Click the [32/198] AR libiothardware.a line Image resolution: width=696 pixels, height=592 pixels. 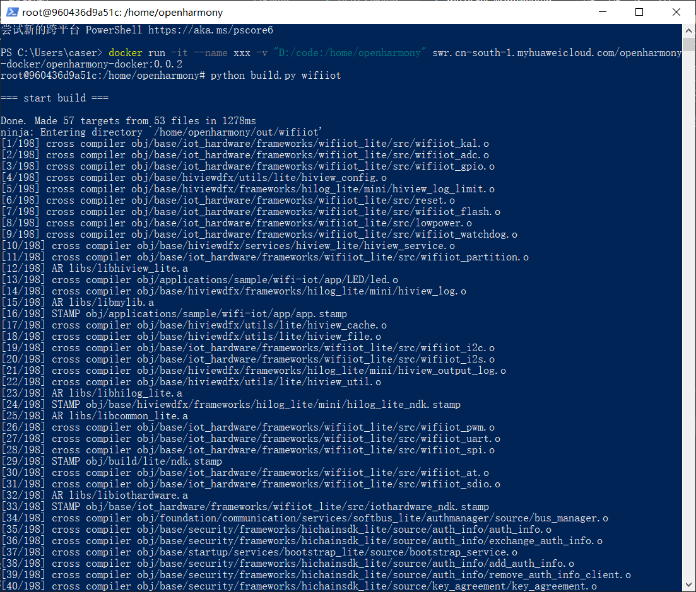click(x=94, y=496)
